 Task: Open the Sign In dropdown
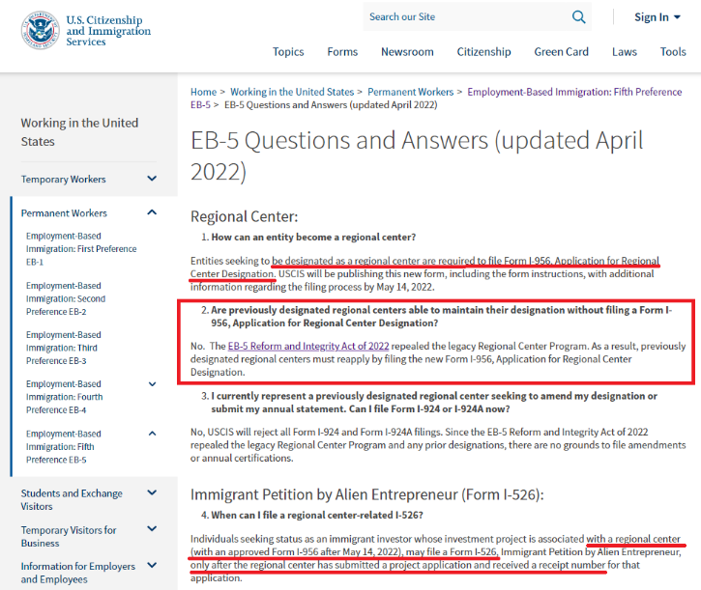tap(657, 17)
